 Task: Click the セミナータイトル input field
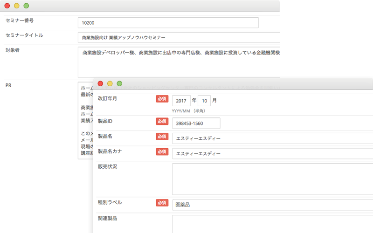coord(179,38)
